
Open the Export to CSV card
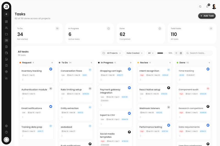click(x=115, y=119)
